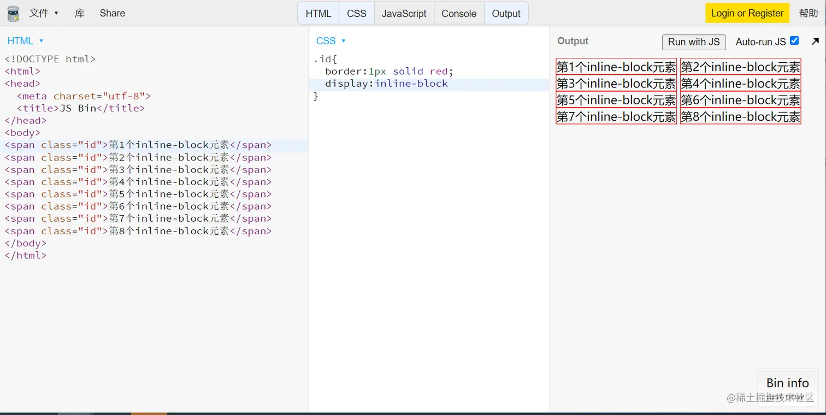Click the opening <head> tag line
This screenshot has height=415, width=826.
(23, 84)
